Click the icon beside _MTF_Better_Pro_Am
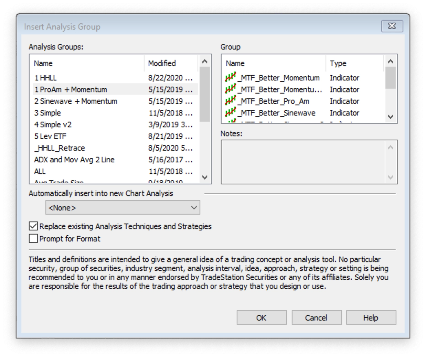 point(231,100)
